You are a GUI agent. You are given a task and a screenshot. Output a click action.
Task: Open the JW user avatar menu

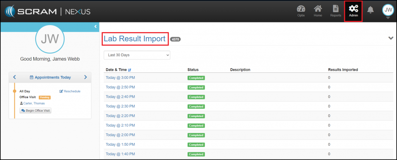tap(388, 10)
